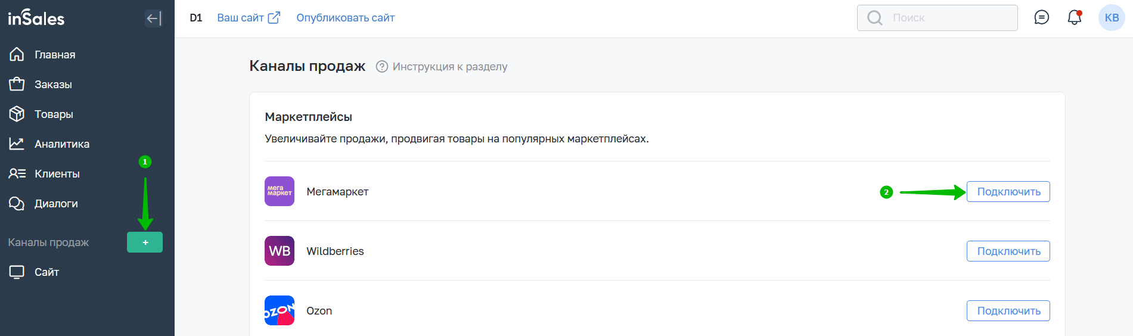Open Аналитика in the sidebar
Image resolution: width=1133 pixels, height=336 pixels.
click(62, 144)
